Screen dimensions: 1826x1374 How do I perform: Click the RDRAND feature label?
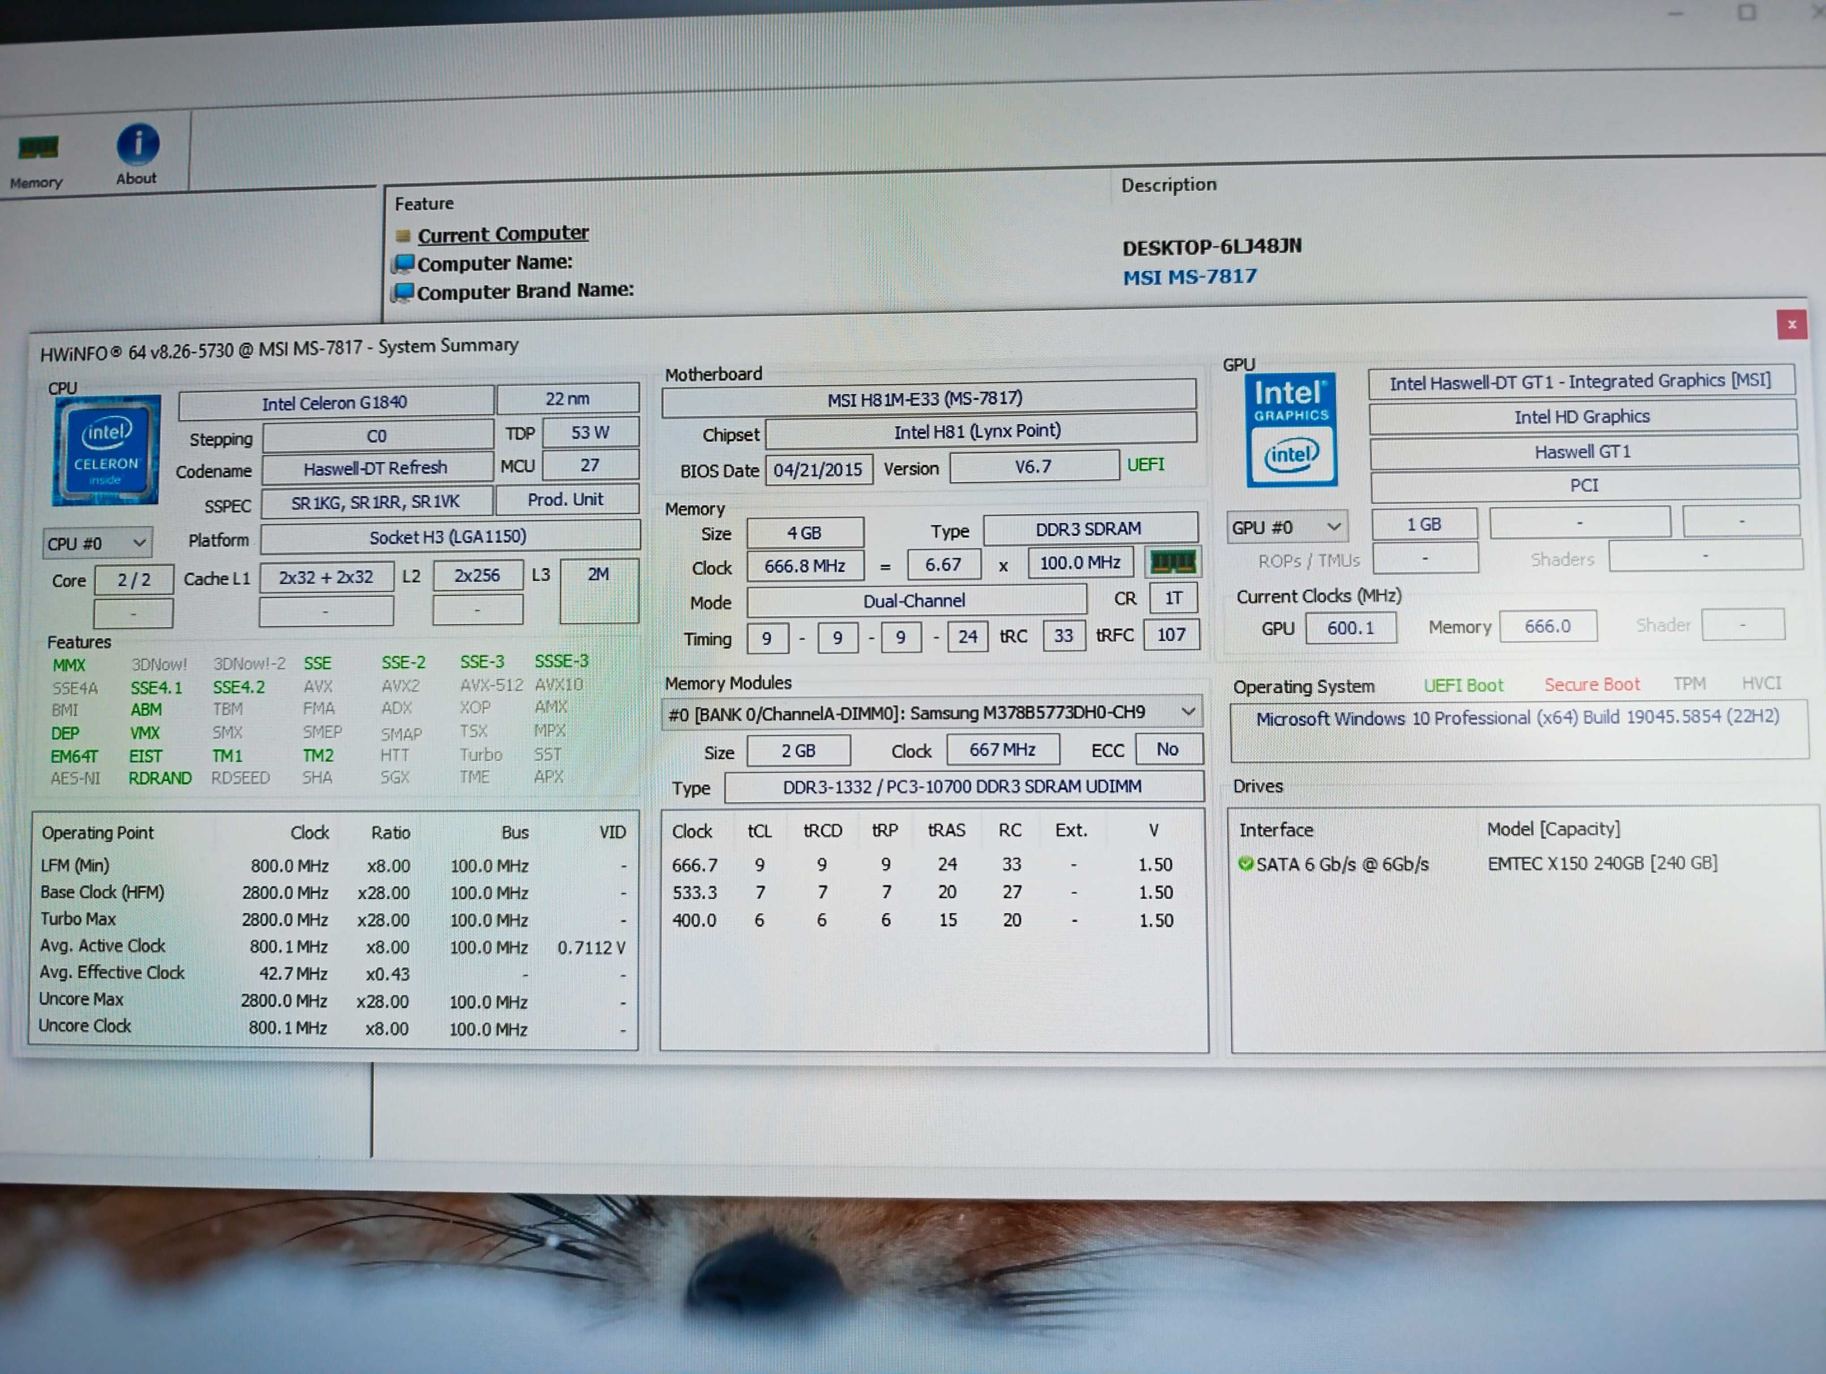click(x=160, y=778)
